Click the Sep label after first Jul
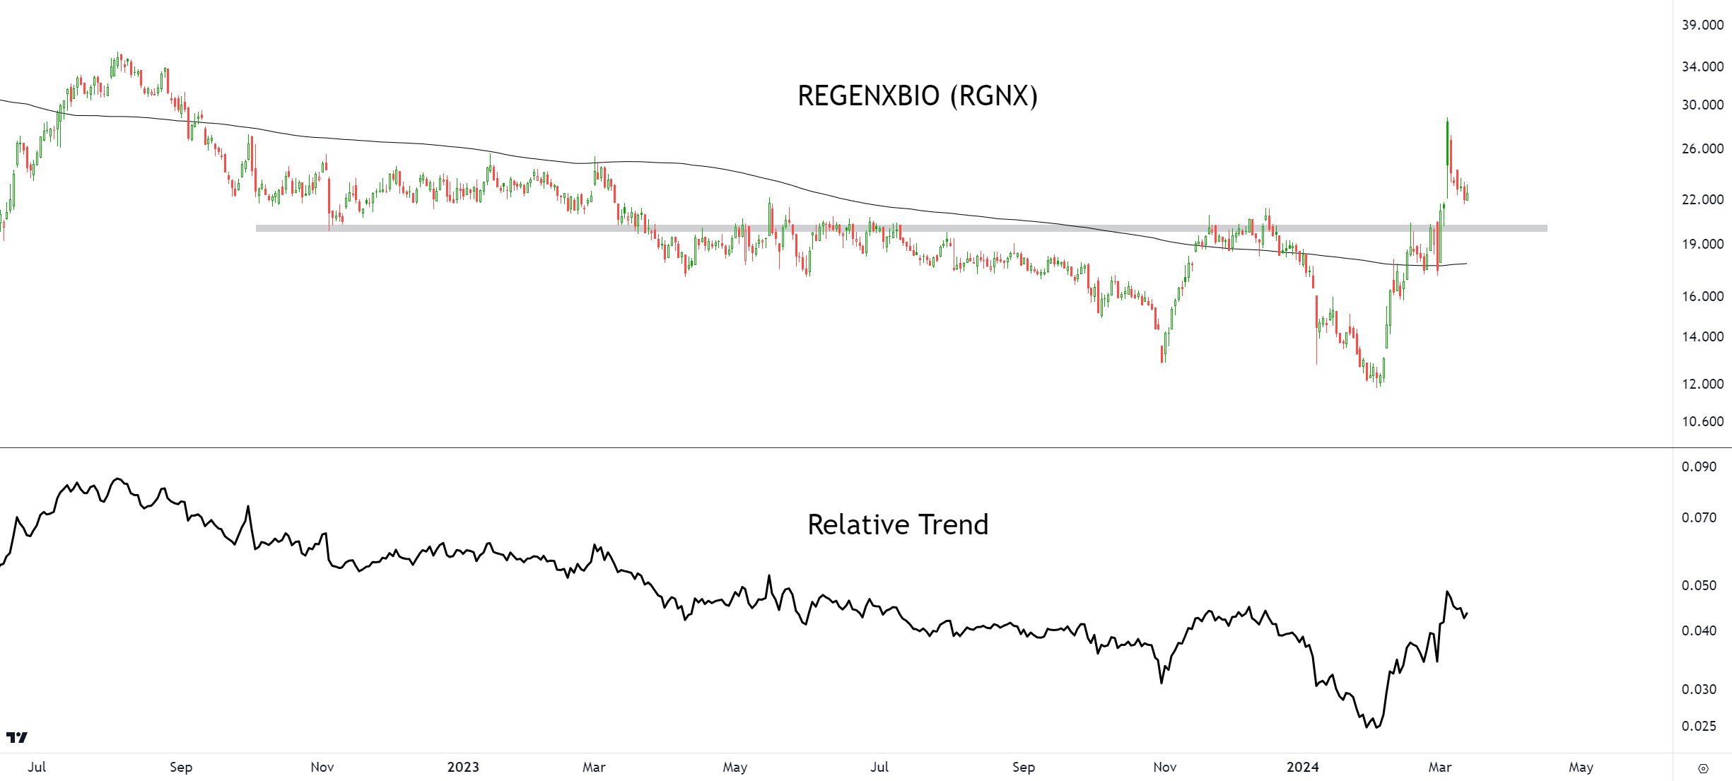Viewport: 1732px width, 781px height. [181, 767]
